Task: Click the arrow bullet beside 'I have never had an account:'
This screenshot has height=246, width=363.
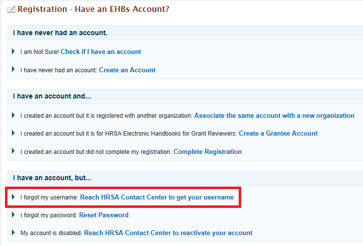Action: point(13,69)
